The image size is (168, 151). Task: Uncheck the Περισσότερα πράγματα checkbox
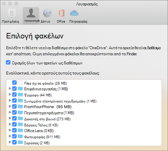(x=14, y=112)
